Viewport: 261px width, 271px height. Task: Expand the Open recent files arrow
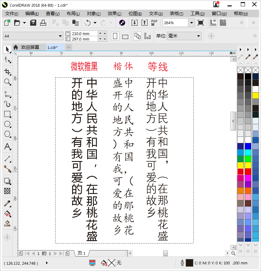pos(24,23)
